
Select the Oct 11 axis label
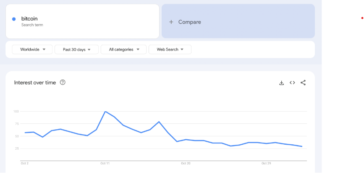point(105,164)
